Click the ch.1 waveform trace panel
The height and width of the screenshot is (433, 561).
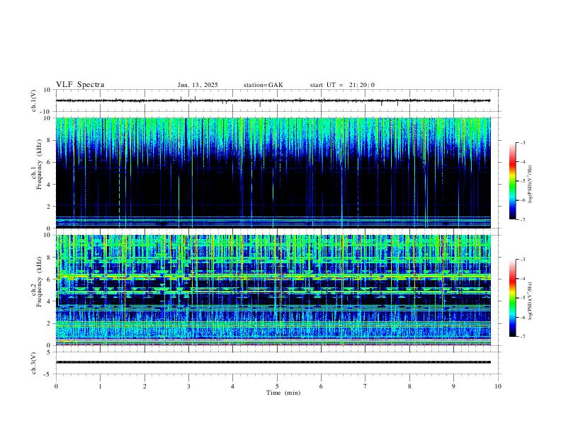[x=277, y=100]
